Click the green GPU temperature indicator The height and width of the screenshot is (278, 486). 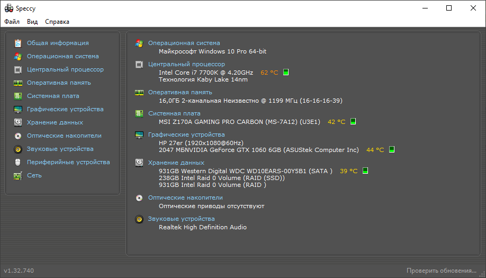[391, 150]
